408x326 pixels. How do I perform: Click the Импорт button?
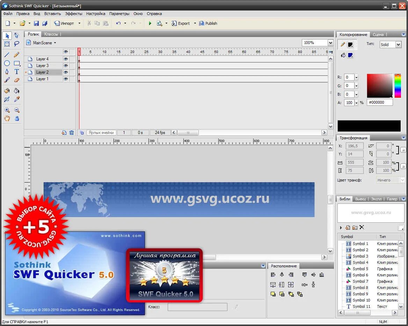click(x=64, y=23)
